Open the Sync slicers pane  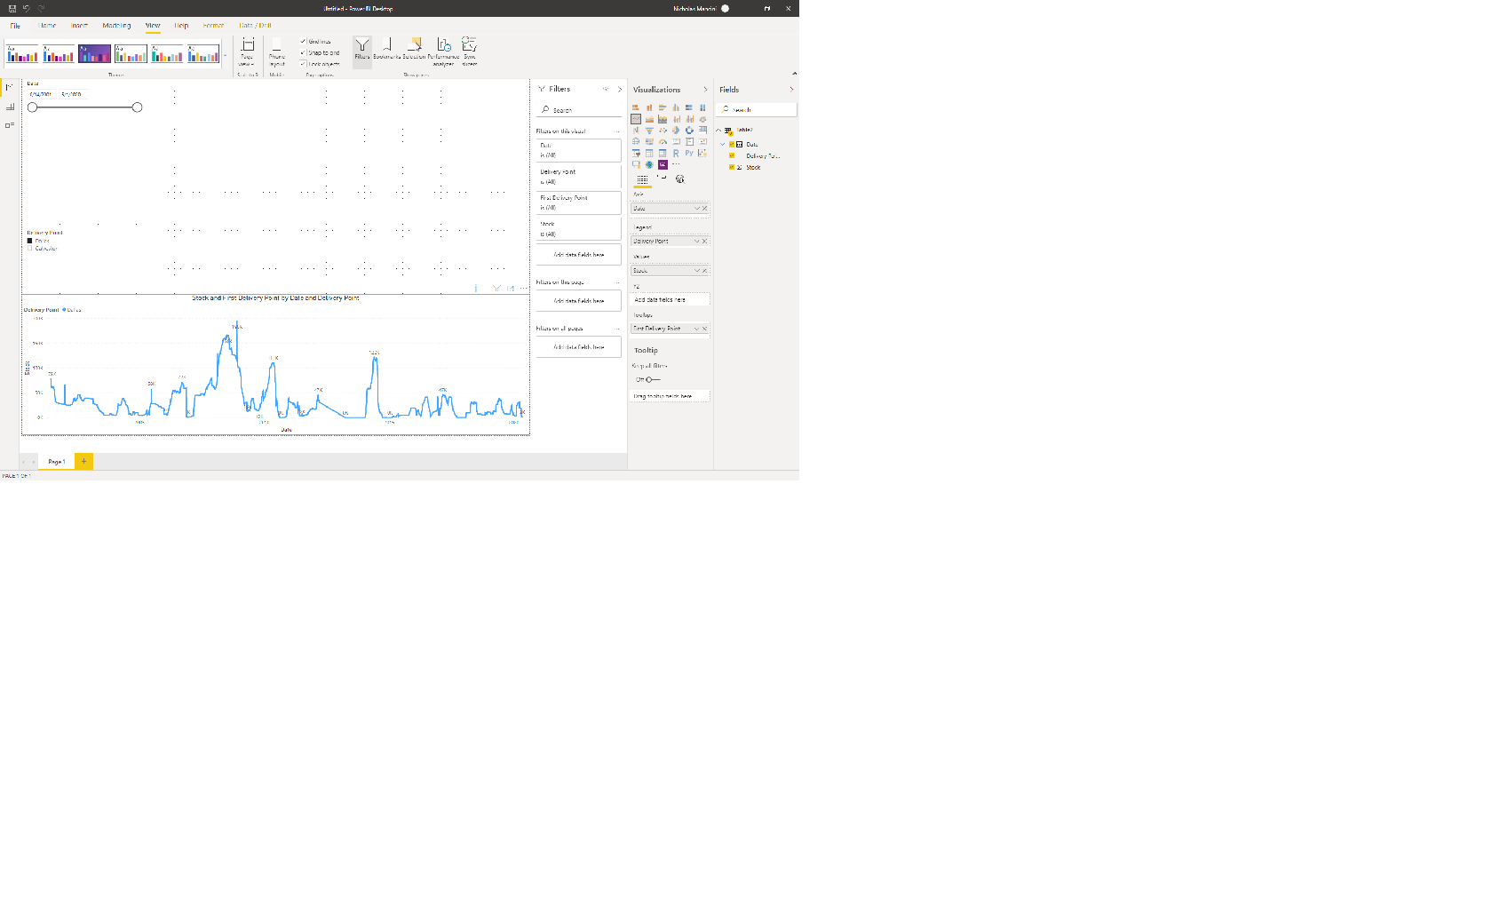coord(469,52)
